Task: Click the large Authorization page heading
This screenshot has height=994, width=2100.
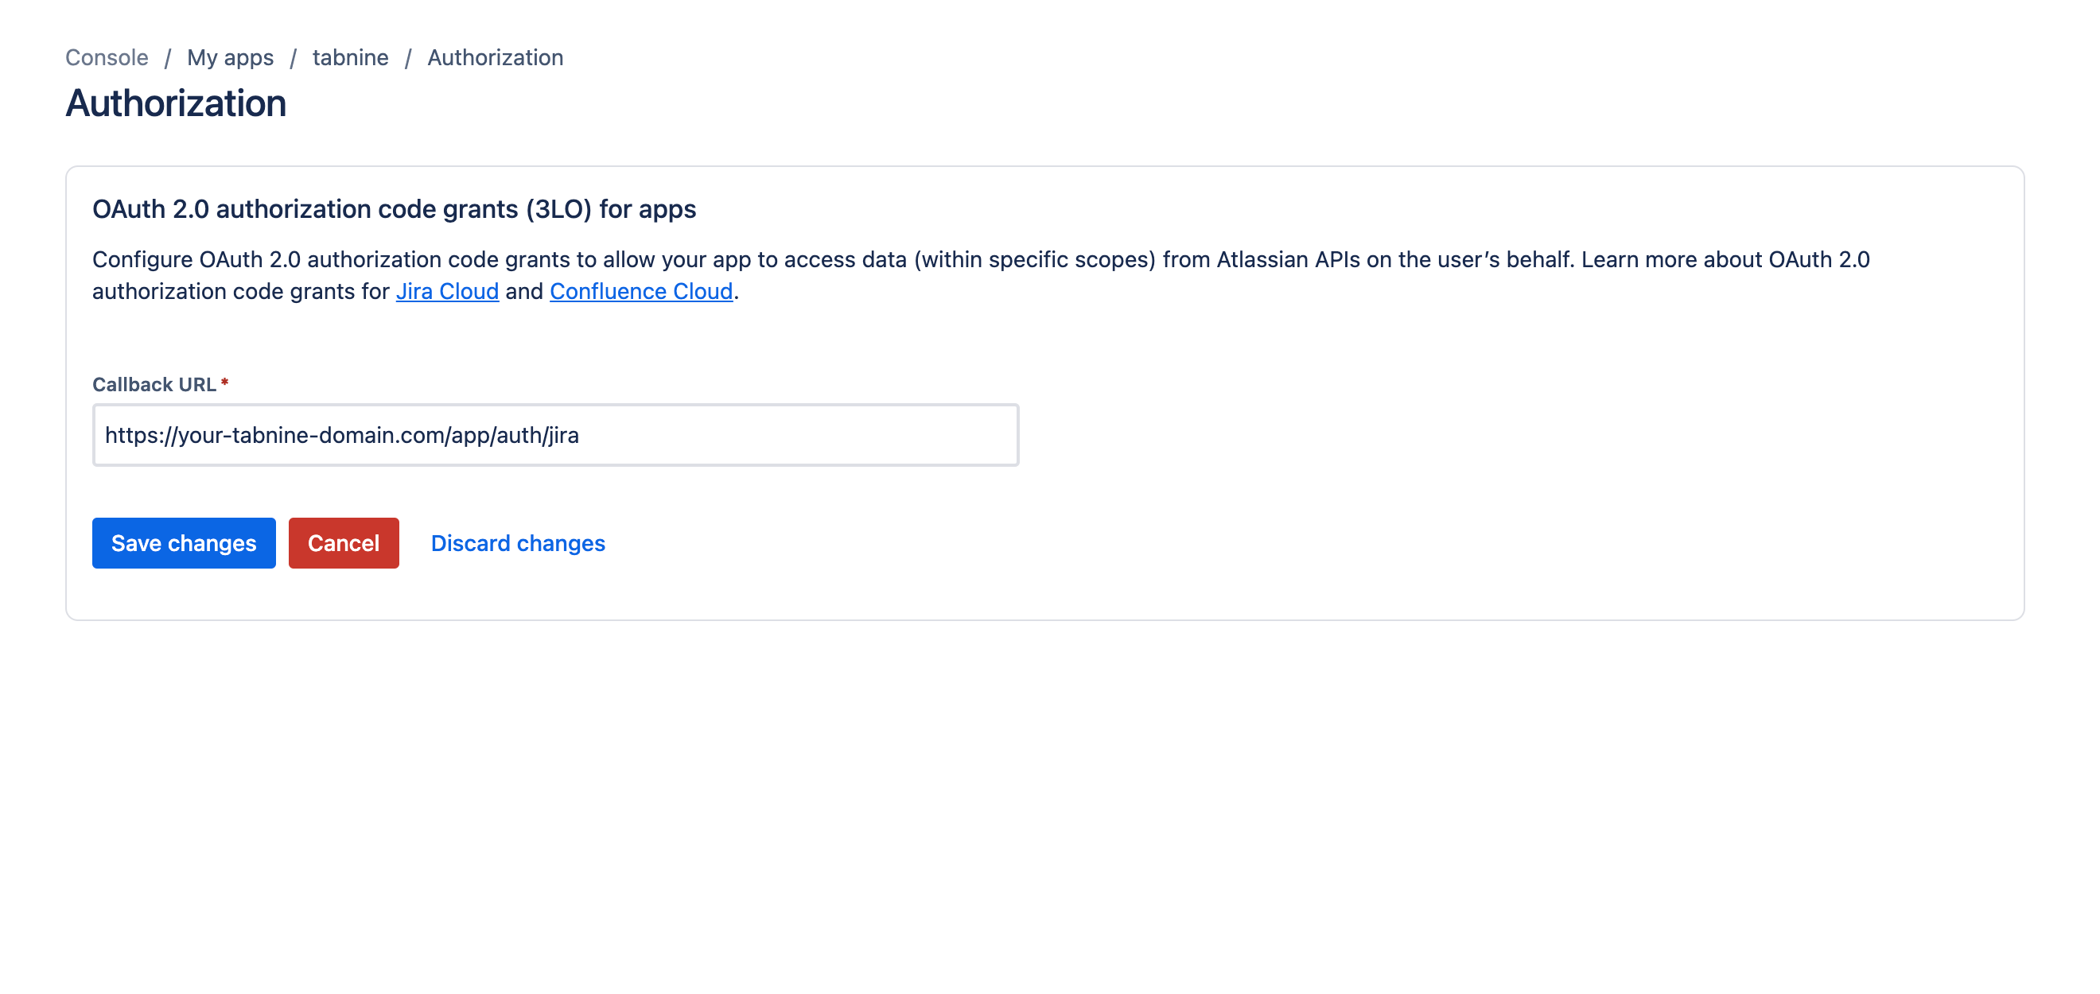Action: 176,103
